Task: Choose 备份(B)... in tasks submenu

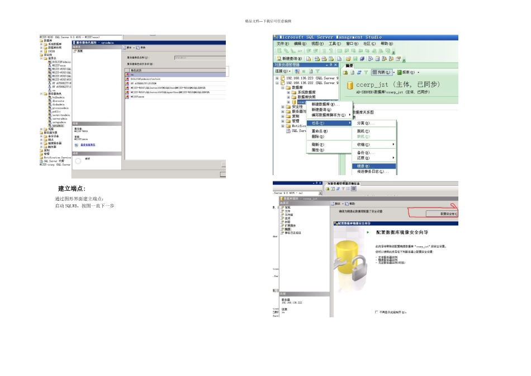Action: 374,153
